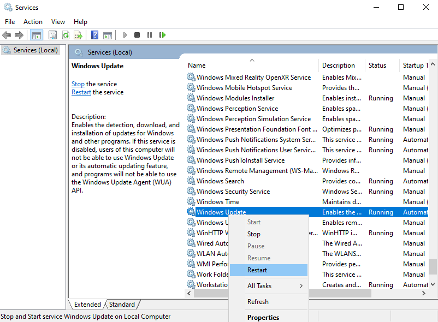Click gear icon of Windows Modules Installer

click(191, 98)
